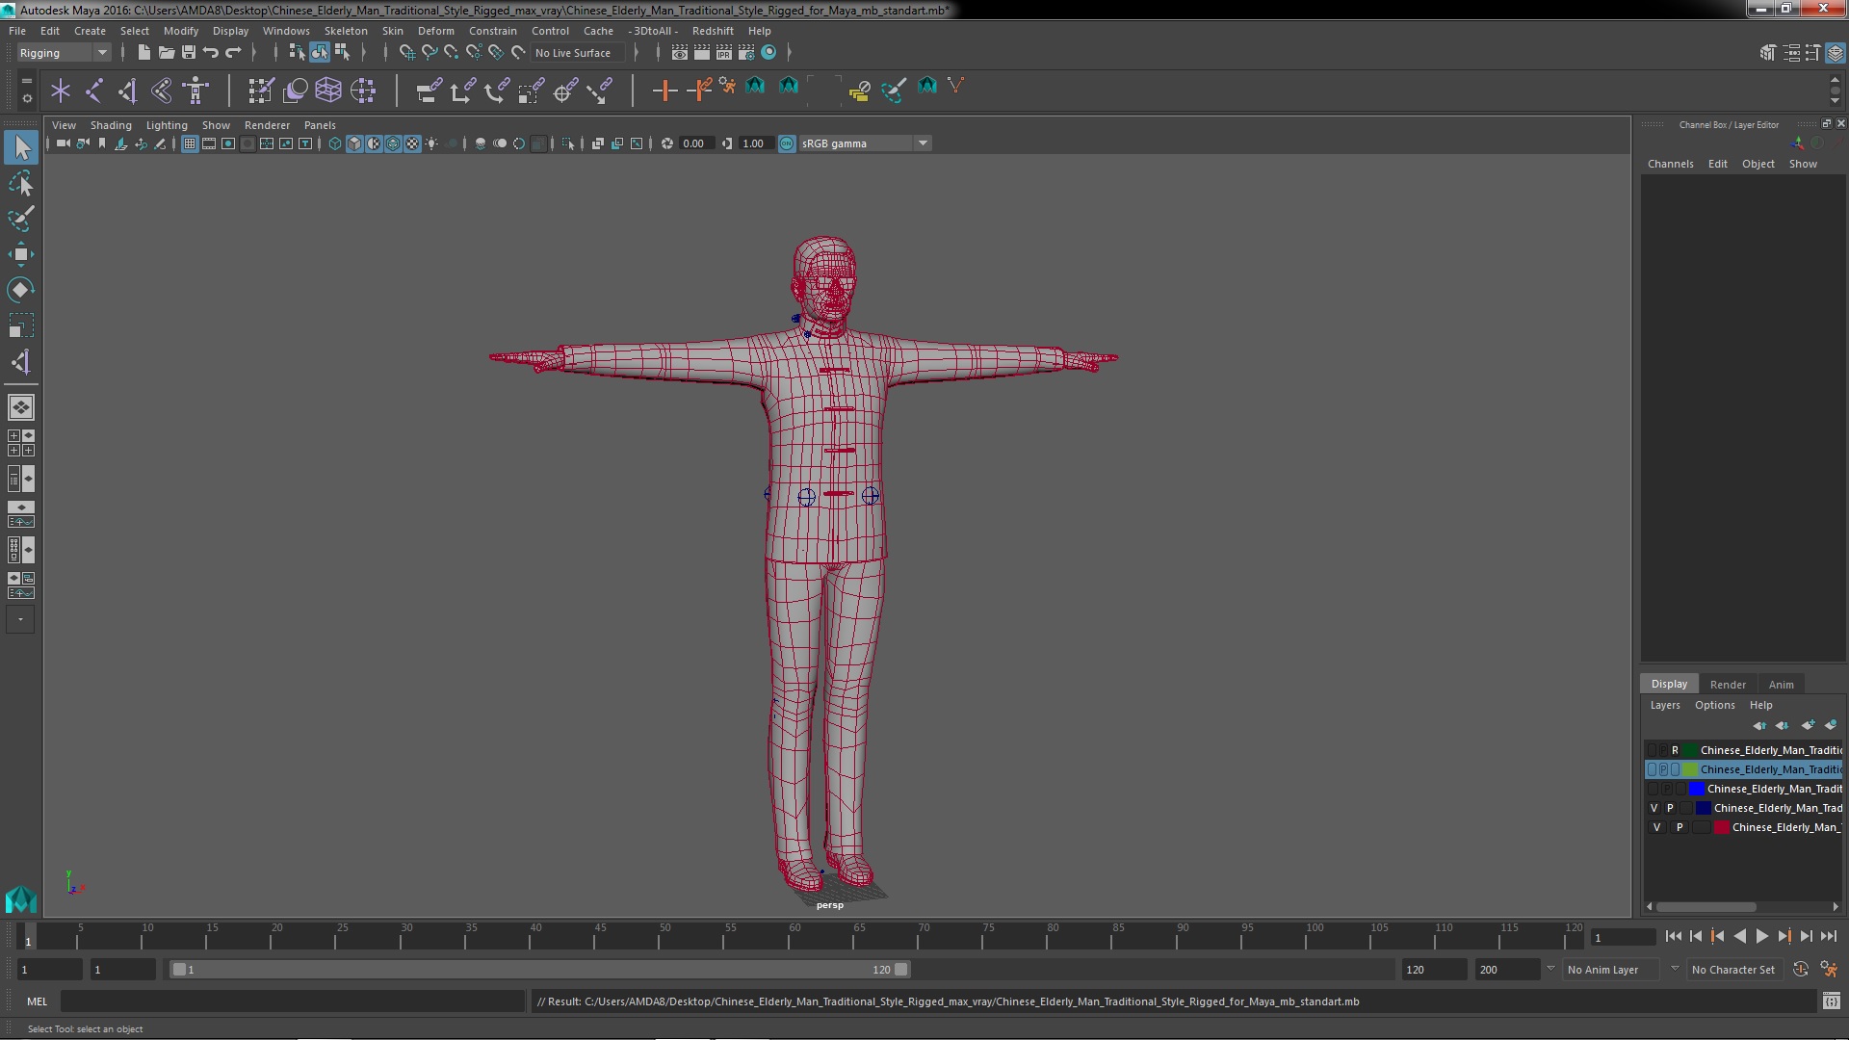Image resolution: width=1849 pixels, height=1040 pixels.
Task: Open the HumanIK character figure icon
Action: coord(196,91)
